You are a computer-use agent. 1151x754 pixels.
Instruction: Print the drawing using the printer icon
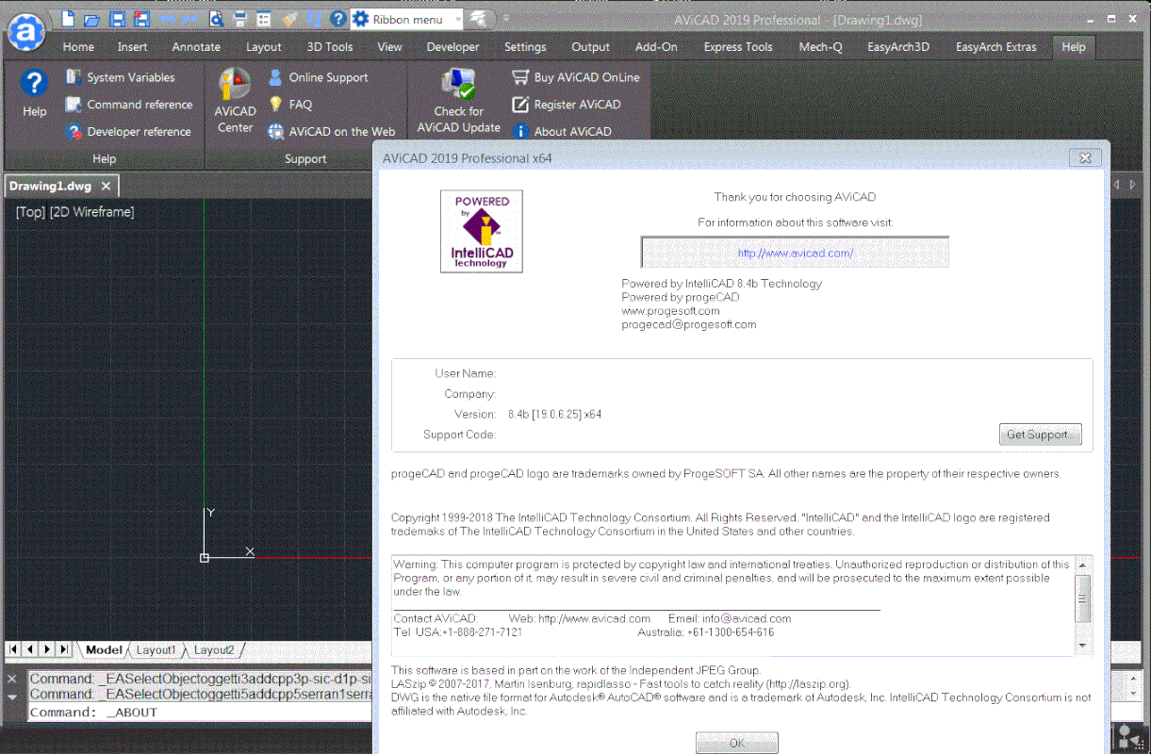click(x=240, y=19)
